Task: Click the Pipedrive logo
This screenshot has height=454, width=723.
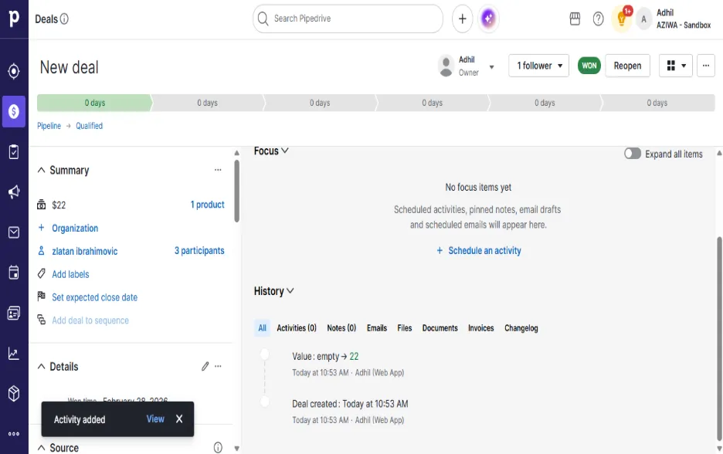Action: 14,19
